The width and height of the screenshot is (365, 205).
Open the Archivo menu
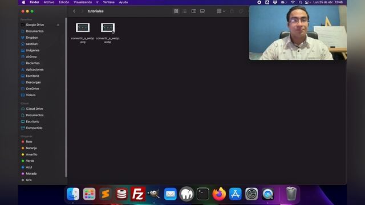tap(49, 2)
